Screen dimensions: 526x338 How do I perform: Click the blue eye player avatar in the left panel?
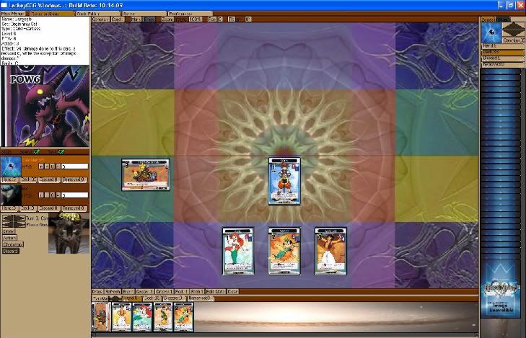[x=11, y=166]
